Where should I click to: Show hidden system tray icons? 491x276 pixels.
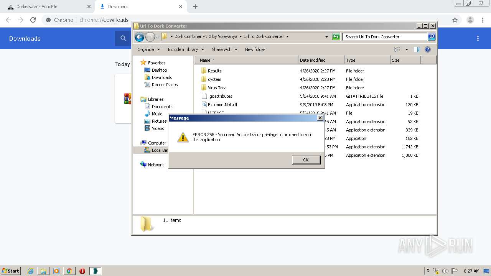pyautogui.click(x=428, y=271)
